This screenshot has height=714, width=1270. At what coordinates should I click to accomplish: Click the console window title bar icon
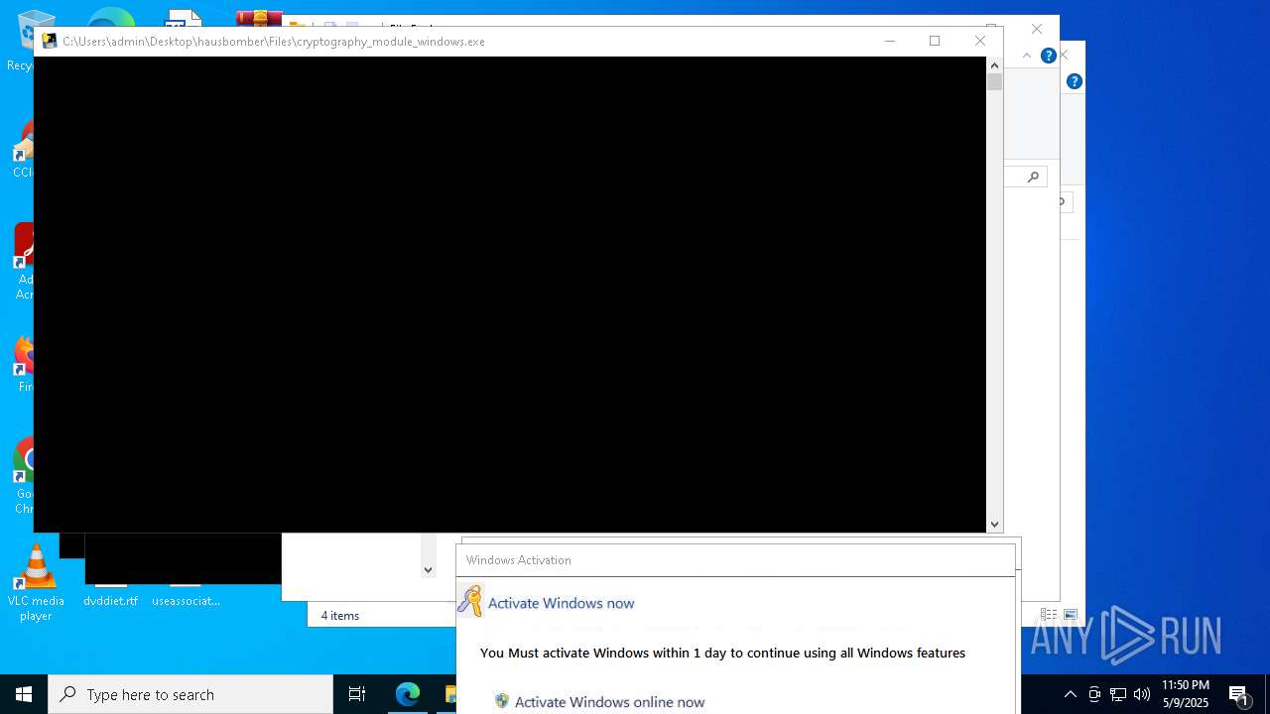(49, 41)
